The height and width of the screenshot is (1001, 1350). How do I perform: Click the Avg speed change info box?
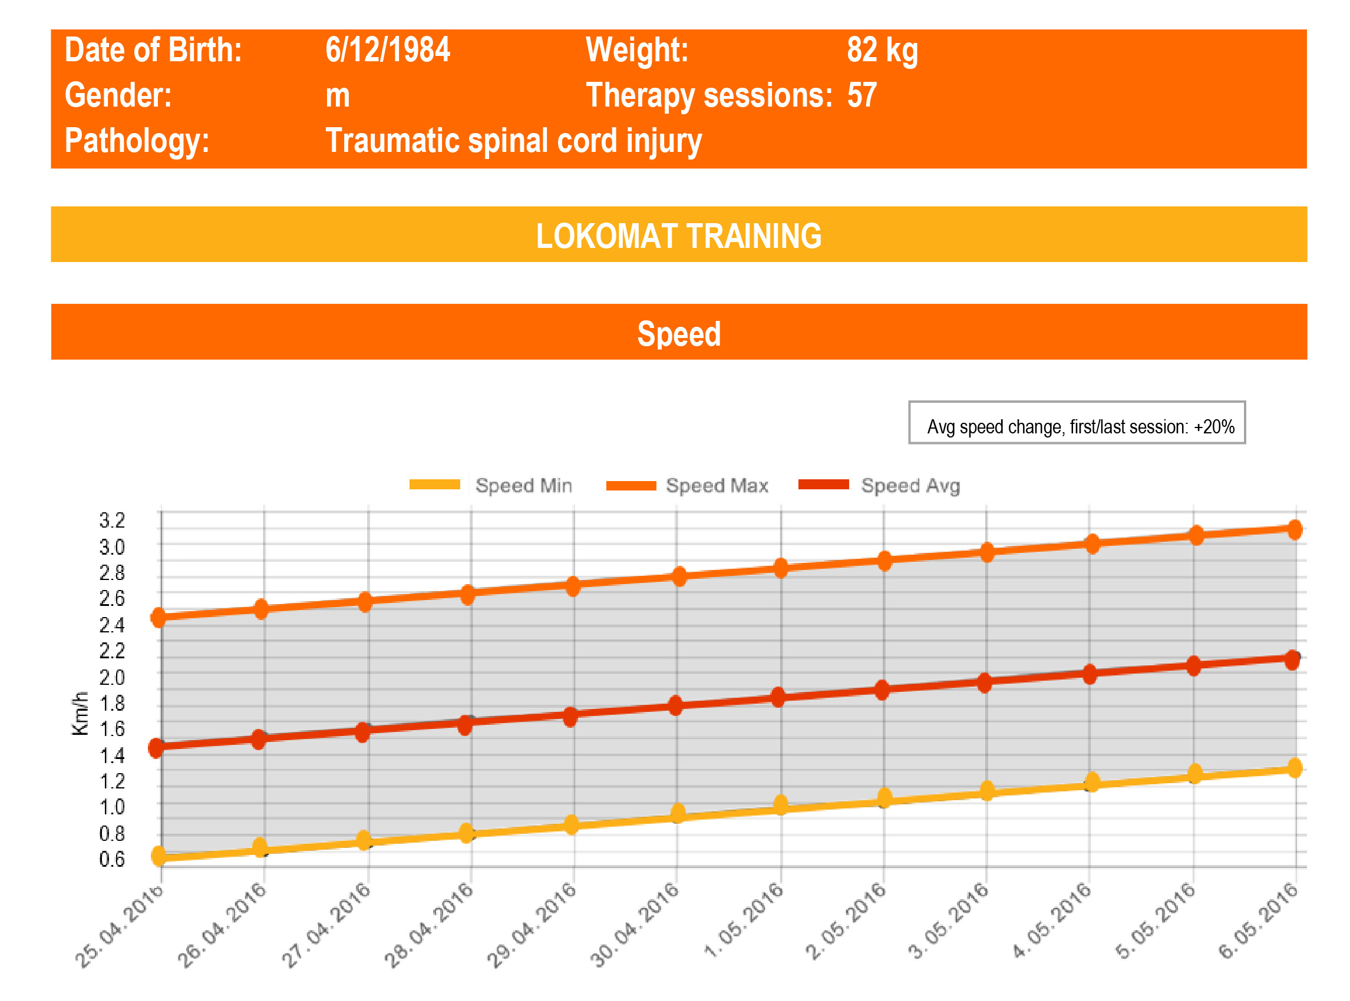pos(1076,423)
